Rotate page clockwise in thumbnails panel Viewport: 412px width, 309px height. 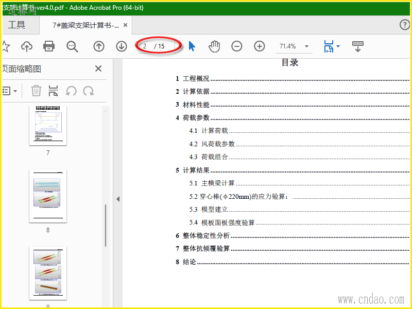tap(89, 91)
